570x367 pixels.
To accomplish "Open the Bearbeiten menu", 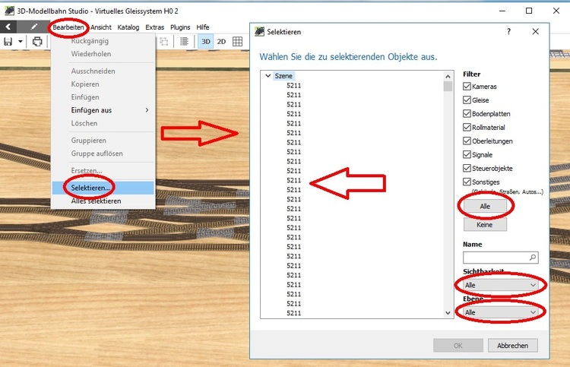I will [68, 27].
